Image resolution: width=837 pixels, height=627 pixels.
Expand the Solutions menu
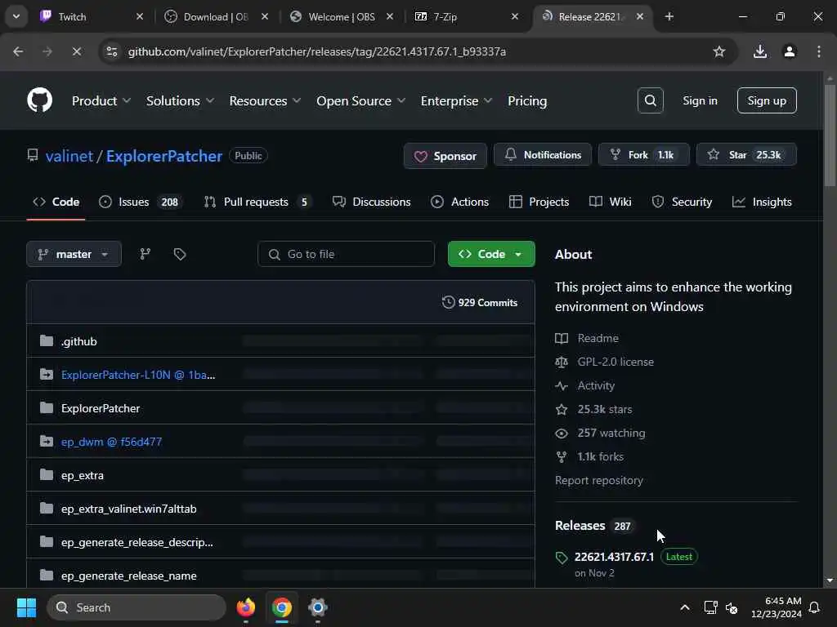pyautogui.click(x=180, y=100)
